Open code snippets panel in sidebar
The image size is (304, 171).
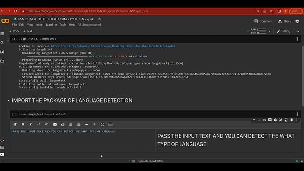click(2, 141)
